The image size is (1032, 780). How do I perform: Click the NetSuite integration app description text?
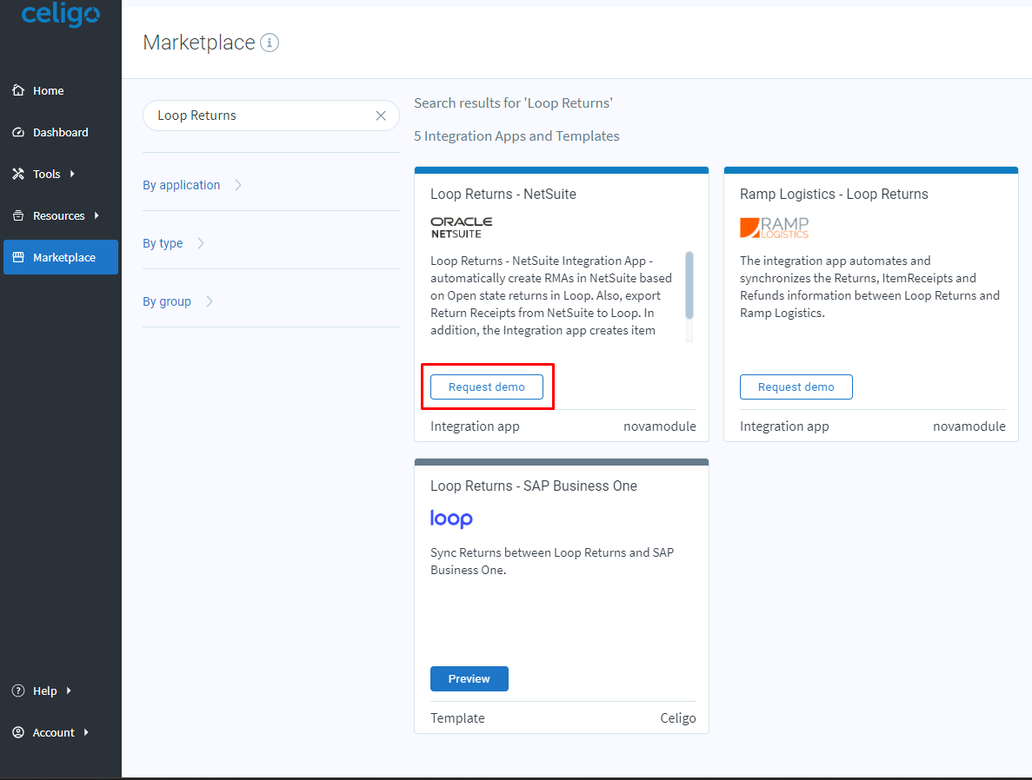click(551, 295)
